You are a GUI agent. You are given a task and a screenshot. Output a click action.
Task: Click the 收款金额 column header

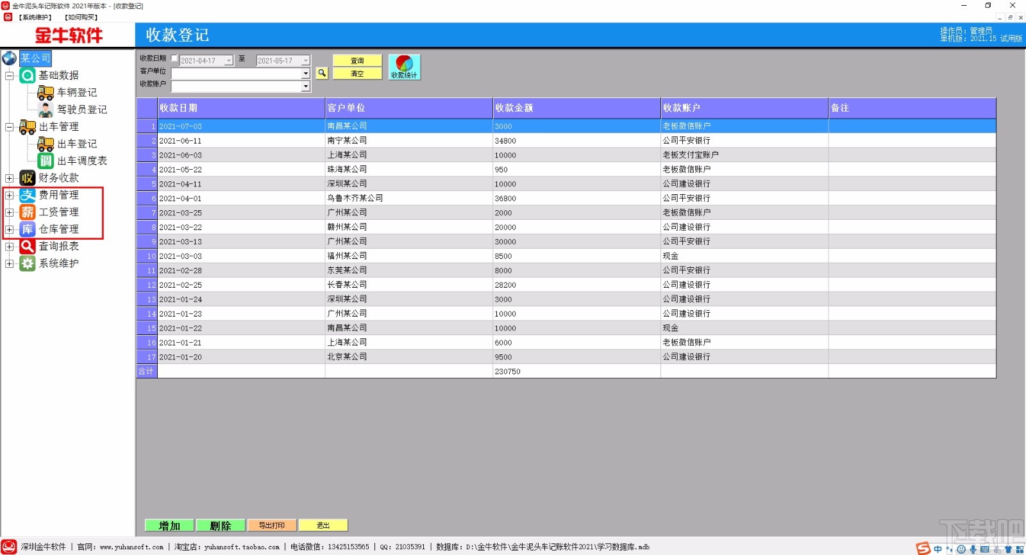(x=577, y=108)
